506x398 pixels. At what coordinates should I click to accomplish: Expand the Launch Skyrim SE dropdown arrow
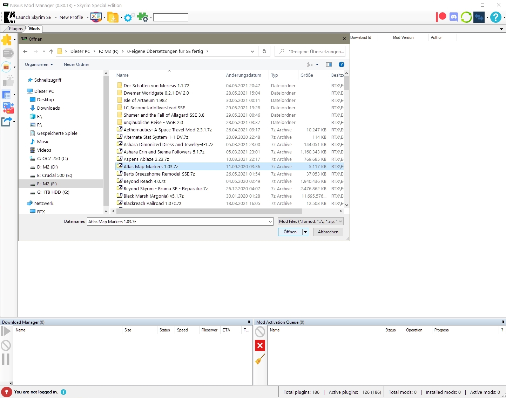click(x=56, y=18)
